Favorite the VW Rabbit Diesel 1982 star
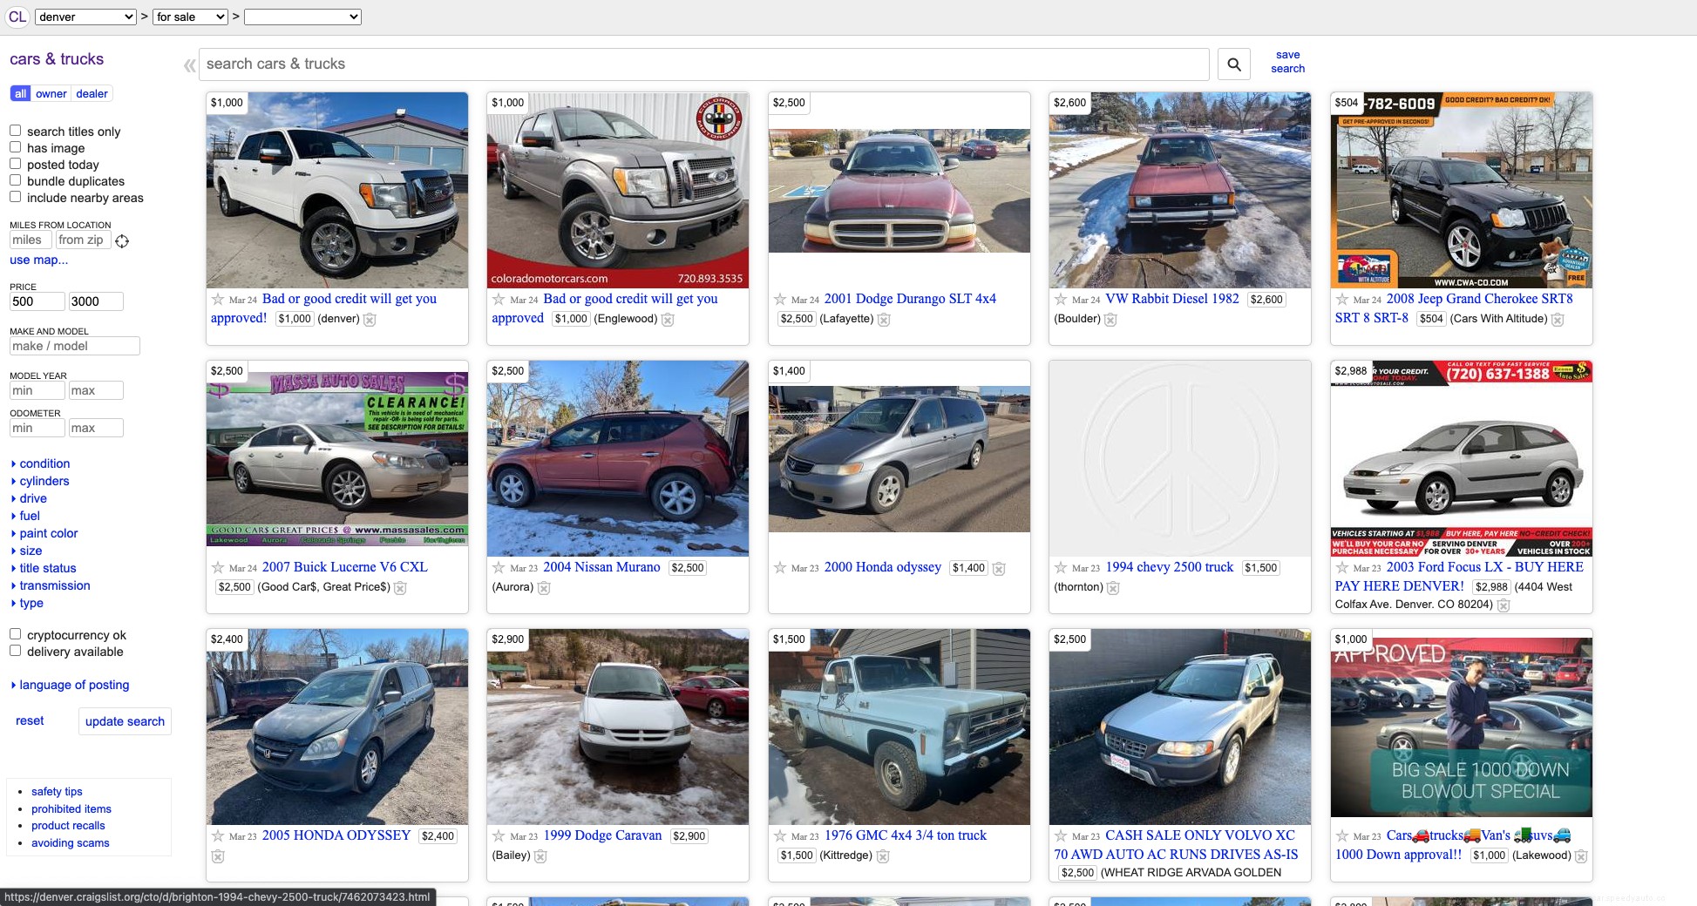This screenshot has width=1697, height=906. coord(1061,300)
